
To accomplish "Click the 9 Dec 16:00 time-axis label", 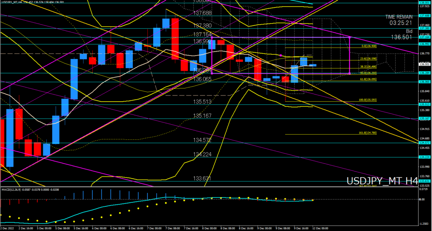I will tap(301, 228).
